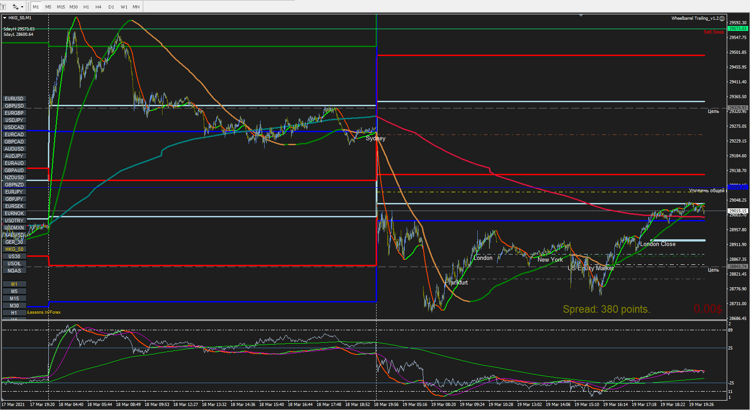Switch toolbar timeframe to D1

pos(111,7)
